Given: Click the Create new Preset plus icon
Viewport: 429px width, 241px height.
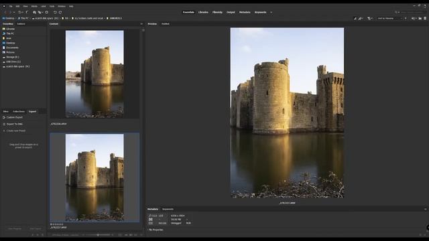Looking at the screenshot, I should (4, 131).
